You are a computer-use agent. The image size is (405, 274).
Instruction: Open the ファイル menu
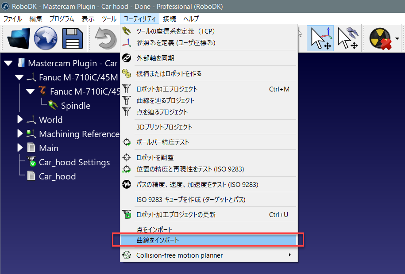[x=13, y=19]
